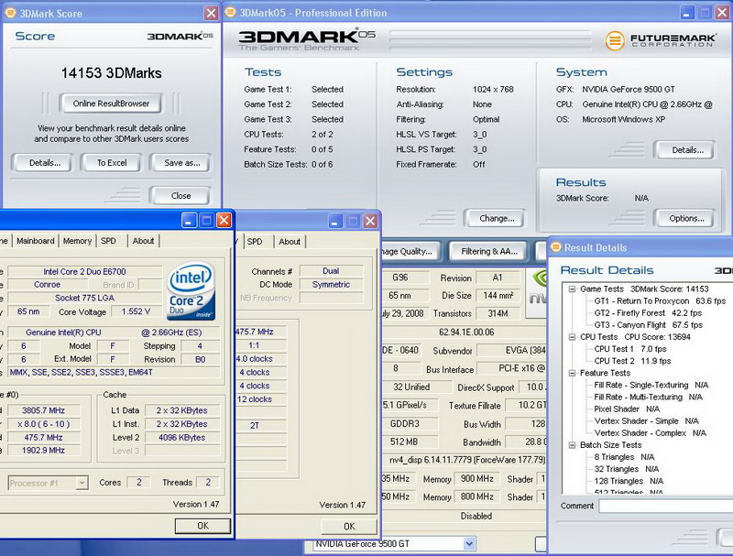
Task: Open SPD tab in CPU-Z memory window
Action: coord(255,242)
